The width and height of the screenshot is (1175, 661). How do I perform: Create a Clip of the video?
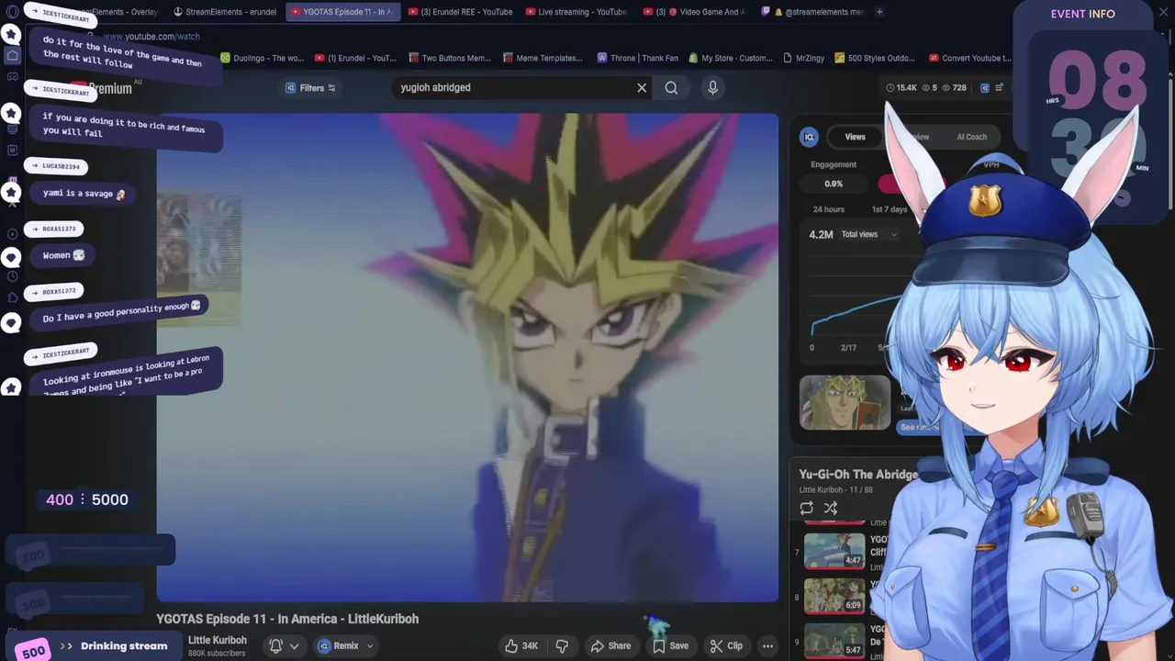click(x=725, y=645)
